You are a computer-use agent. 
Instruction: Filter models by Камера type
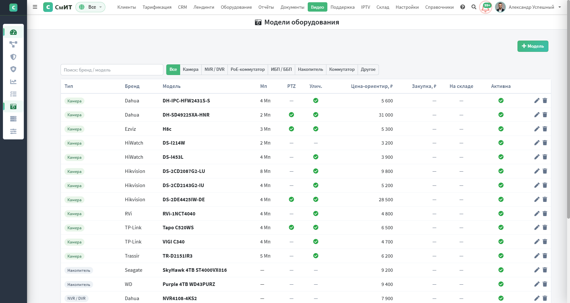(x=190, y=70)
